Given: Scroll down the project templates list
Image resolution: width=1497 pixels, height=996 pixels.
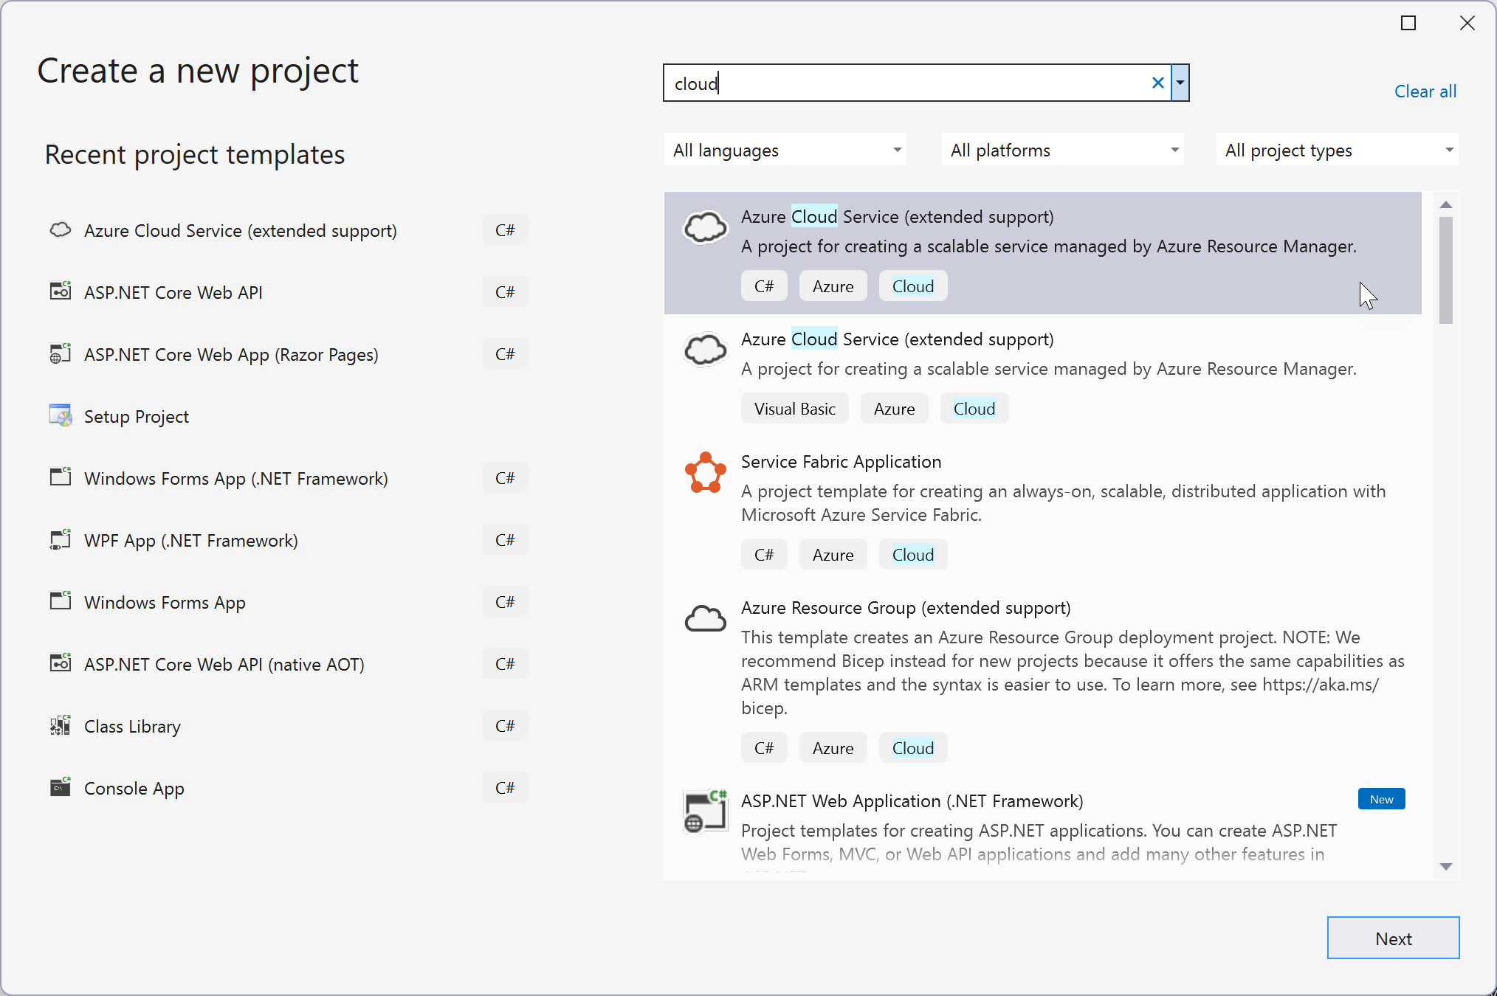Looking at the screenshot, I should pos(1445,865).
